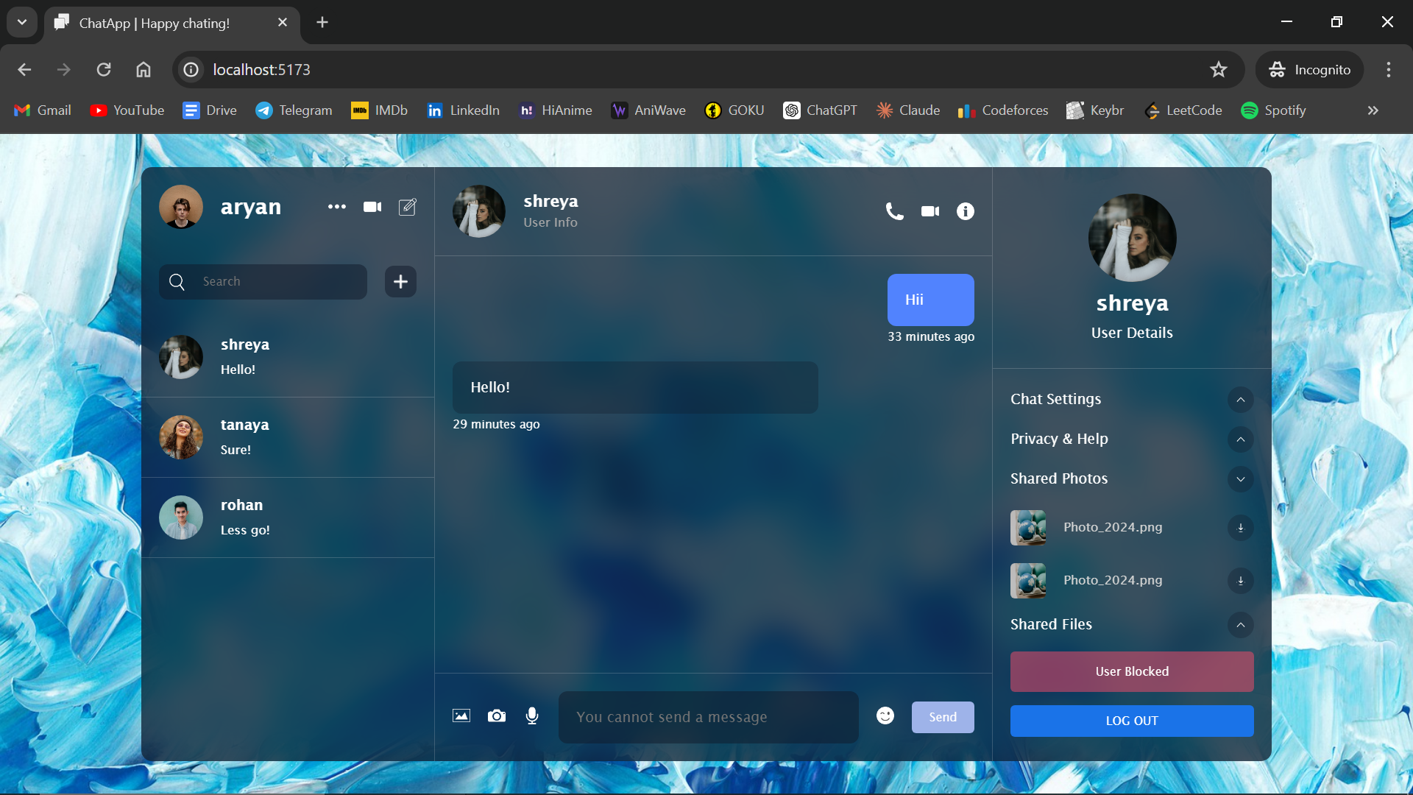
Task: Click the user info icon for shreya
Action: [966, 211]
